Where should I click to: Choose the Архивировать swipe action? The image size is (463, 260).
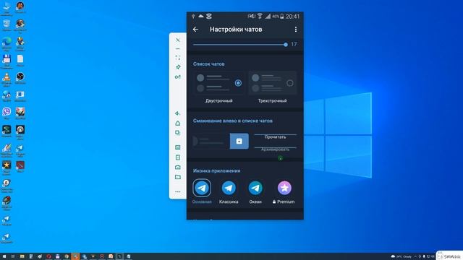point(275,149)
